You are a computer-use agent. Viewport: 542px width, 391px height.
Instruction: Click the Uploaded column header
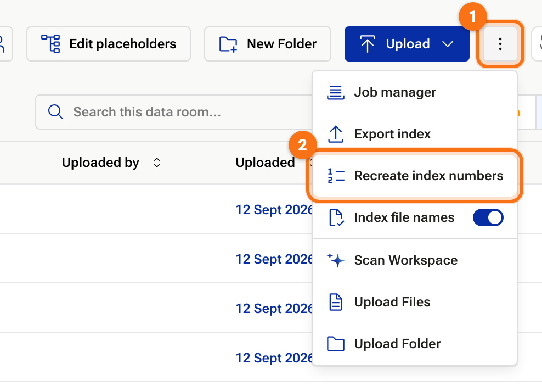coord(265,163)
